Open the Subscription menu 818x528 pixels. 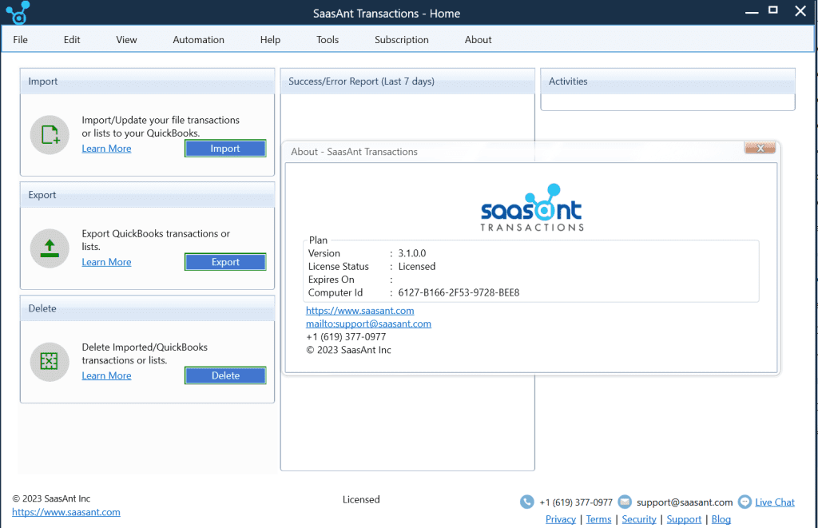pyautogui.click(x=401, y=38)
